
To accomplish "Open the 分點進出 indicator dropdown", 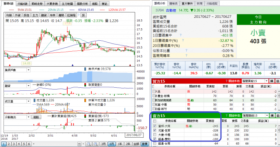I will click(28, 117).
